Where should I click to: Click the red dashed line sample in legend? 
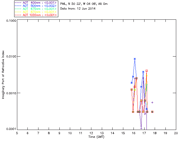click(18, 15)
